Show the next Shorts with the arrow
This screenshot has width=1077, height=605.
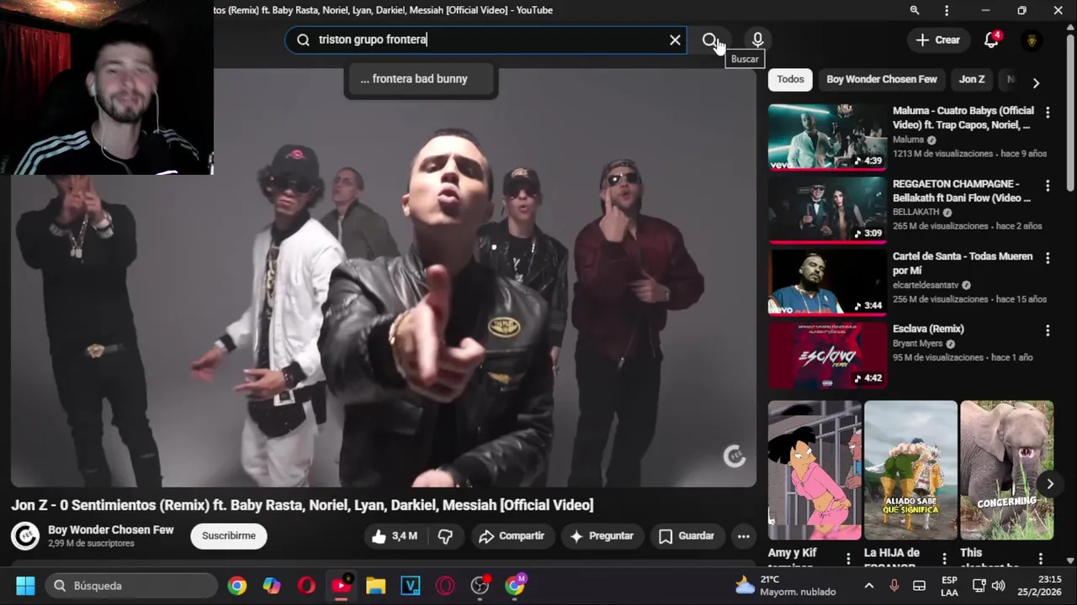[x=1049, y=484]
